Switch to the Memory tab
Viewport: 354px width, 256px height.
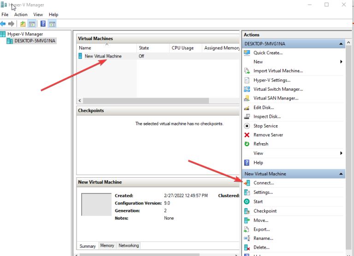(107, 245)
